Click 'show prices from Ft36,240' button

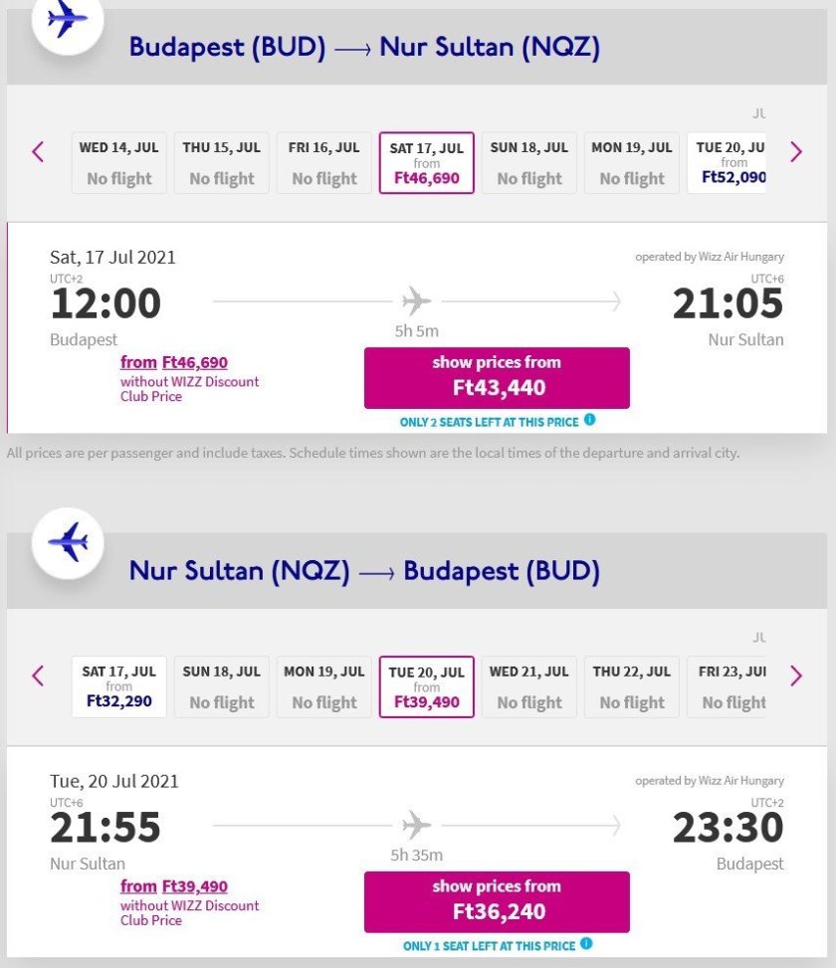click(497, 901)
